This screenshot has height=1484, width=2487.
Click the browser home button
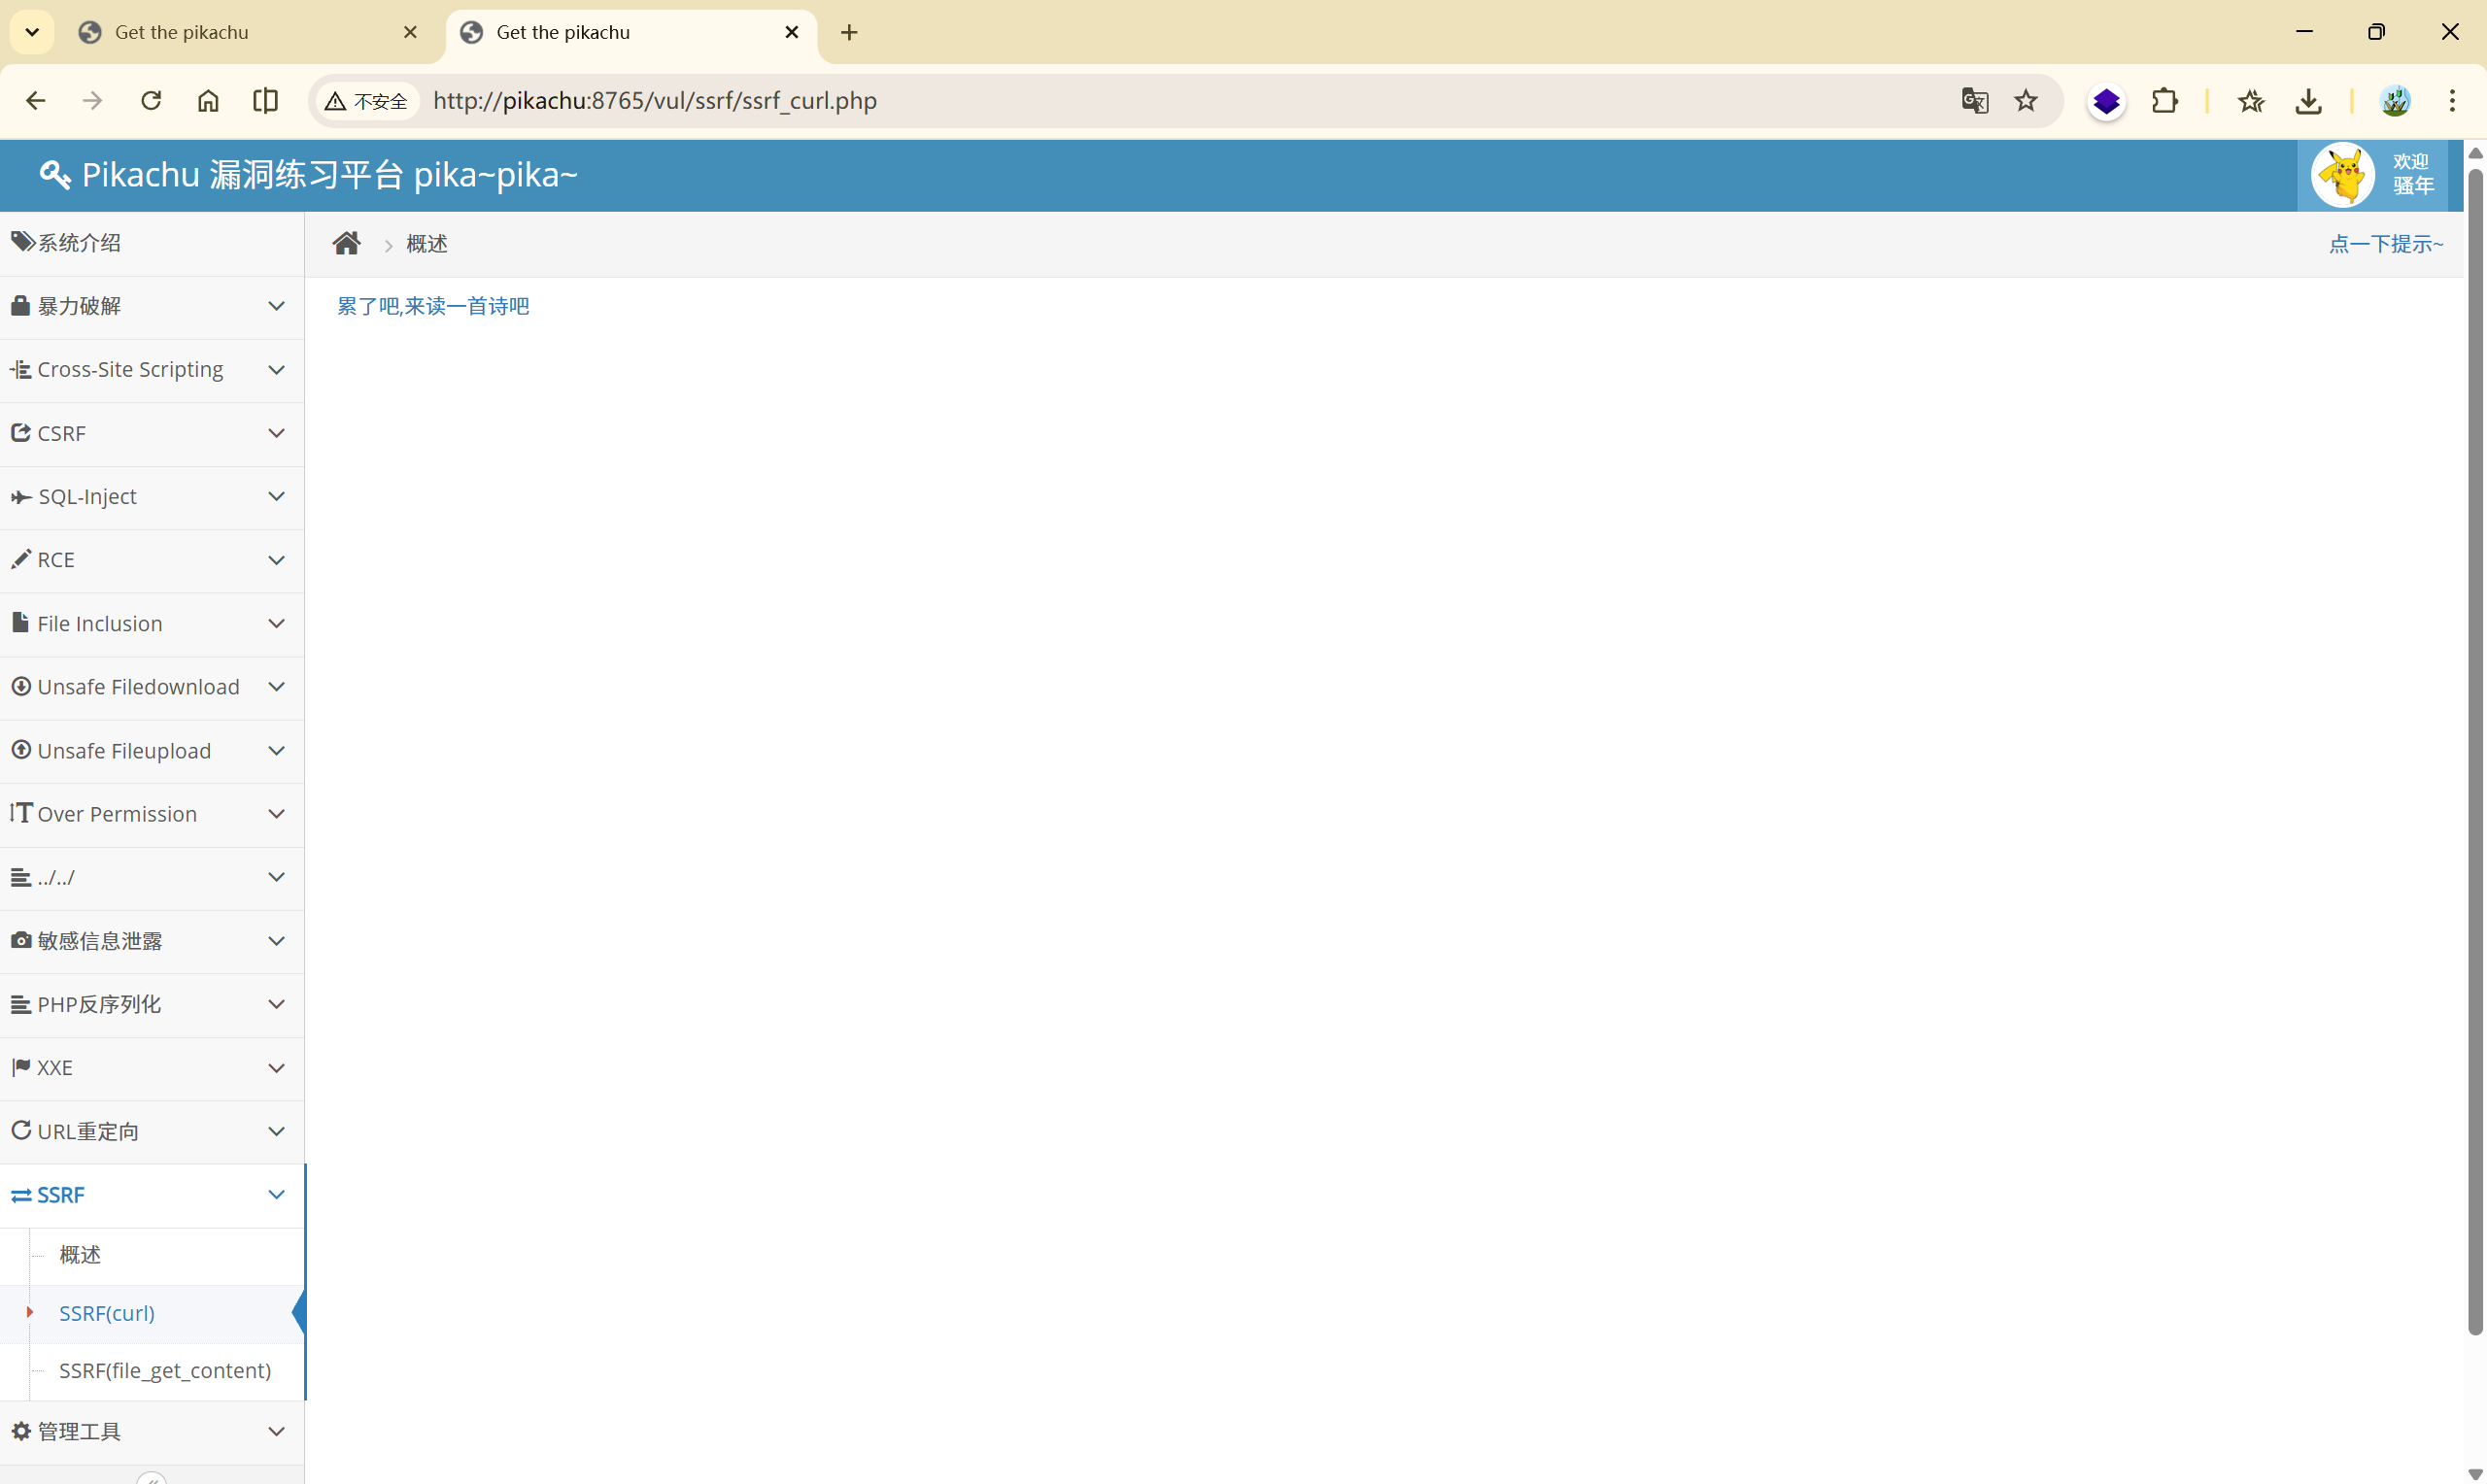[208, 100]
